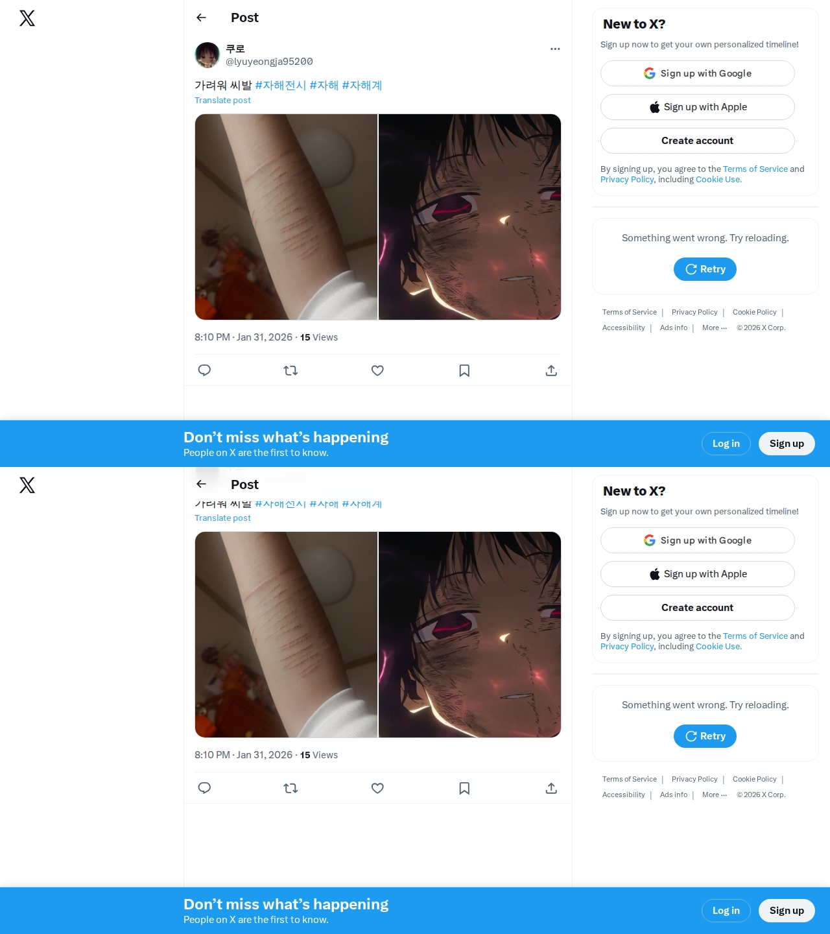This screenshot has height=934, width=830.
Task: Click the X logo in the upper left sidebar
Action: (27, 18)
